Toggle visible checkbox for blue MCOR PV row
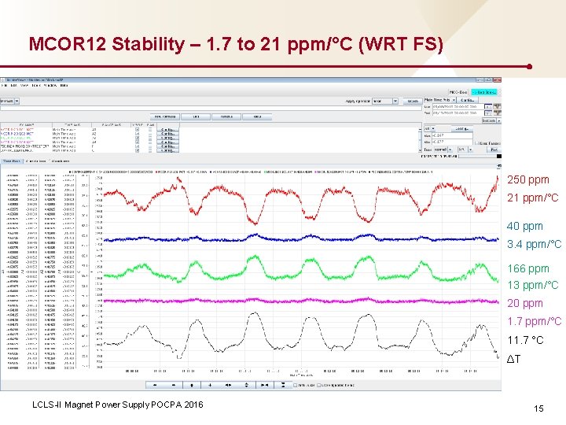The image size is (566, 425). 137,134
